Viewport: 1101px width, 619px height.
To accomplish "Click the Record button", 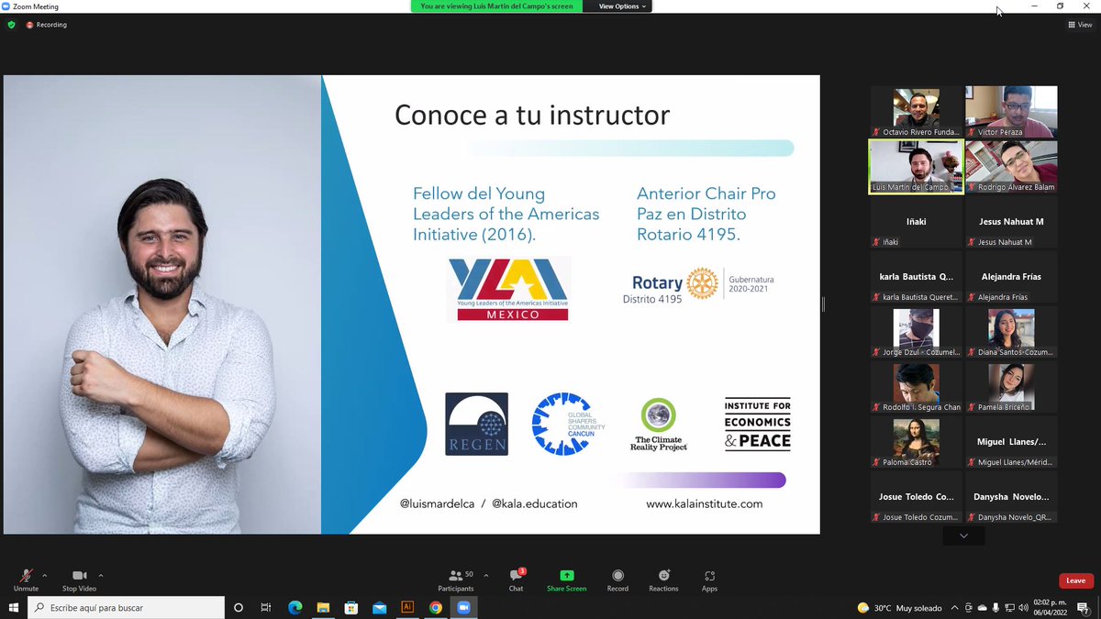I will (x=617, y=580).
